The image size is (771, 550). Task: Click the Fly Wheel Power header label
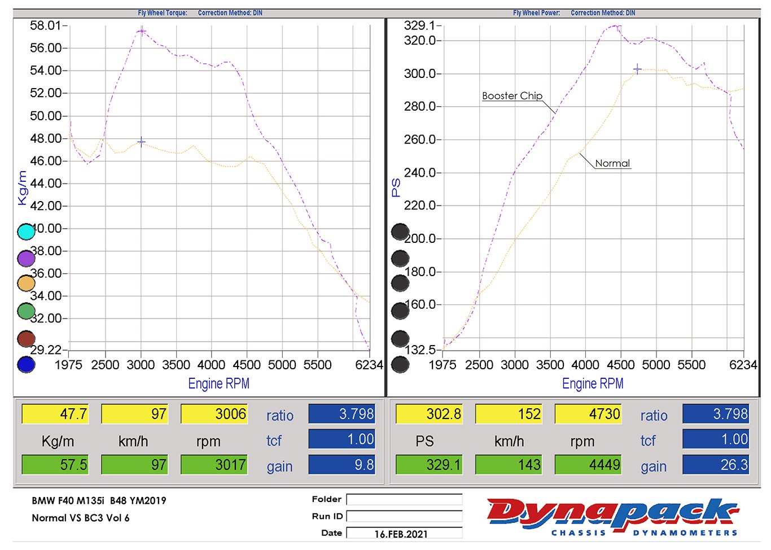click(537, 13)
